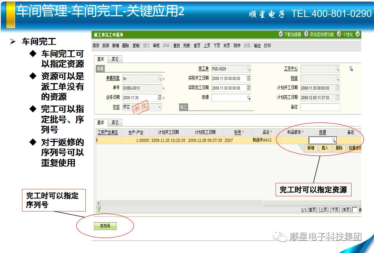
Task: Open the 个性化 personalization icon
Action: tap(339, 34)
